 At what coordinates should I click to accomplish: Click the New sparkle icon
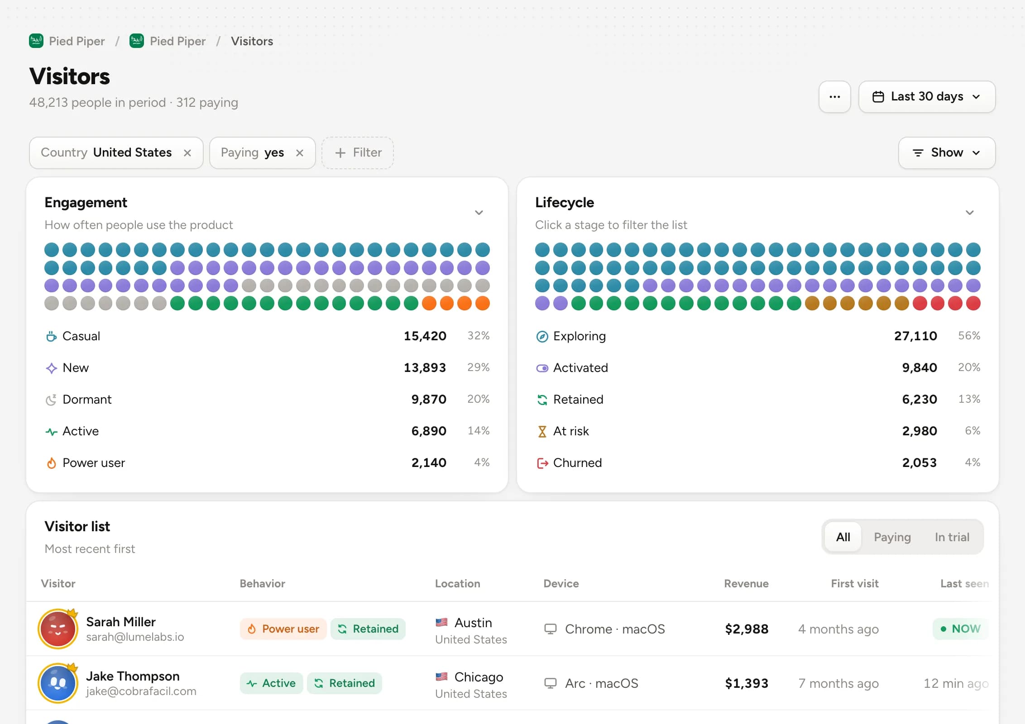(x=51, y=368)
